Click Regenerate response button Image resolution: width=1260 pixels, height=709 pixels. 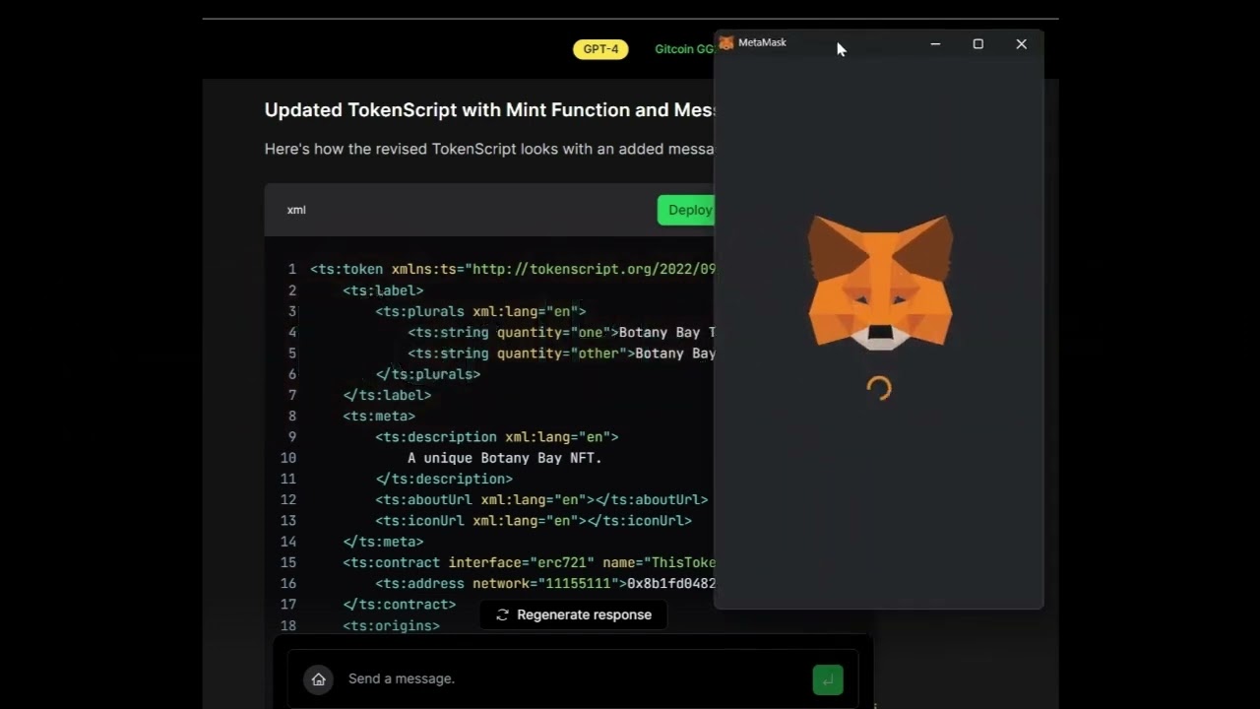point(573,614)
